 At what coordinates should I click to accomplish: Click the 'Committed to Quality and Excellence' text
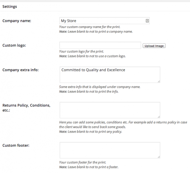pos(93,70)
